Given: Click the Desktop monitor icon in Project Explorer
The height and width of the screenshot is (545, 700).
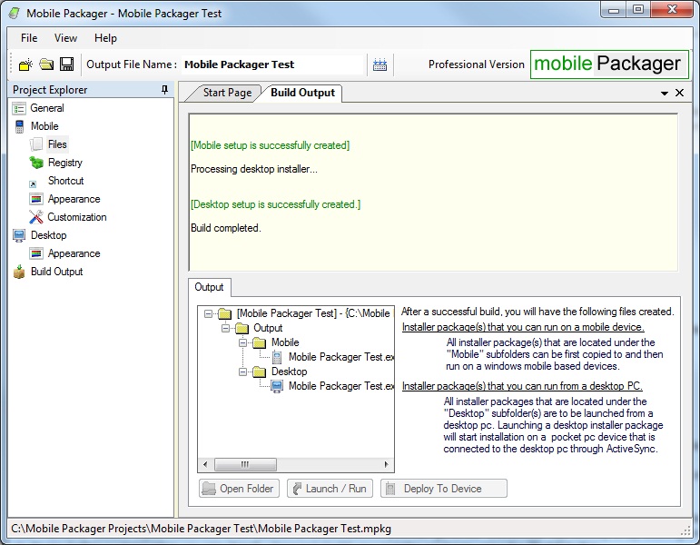Looking at the screenshot, I should (19, 235).
